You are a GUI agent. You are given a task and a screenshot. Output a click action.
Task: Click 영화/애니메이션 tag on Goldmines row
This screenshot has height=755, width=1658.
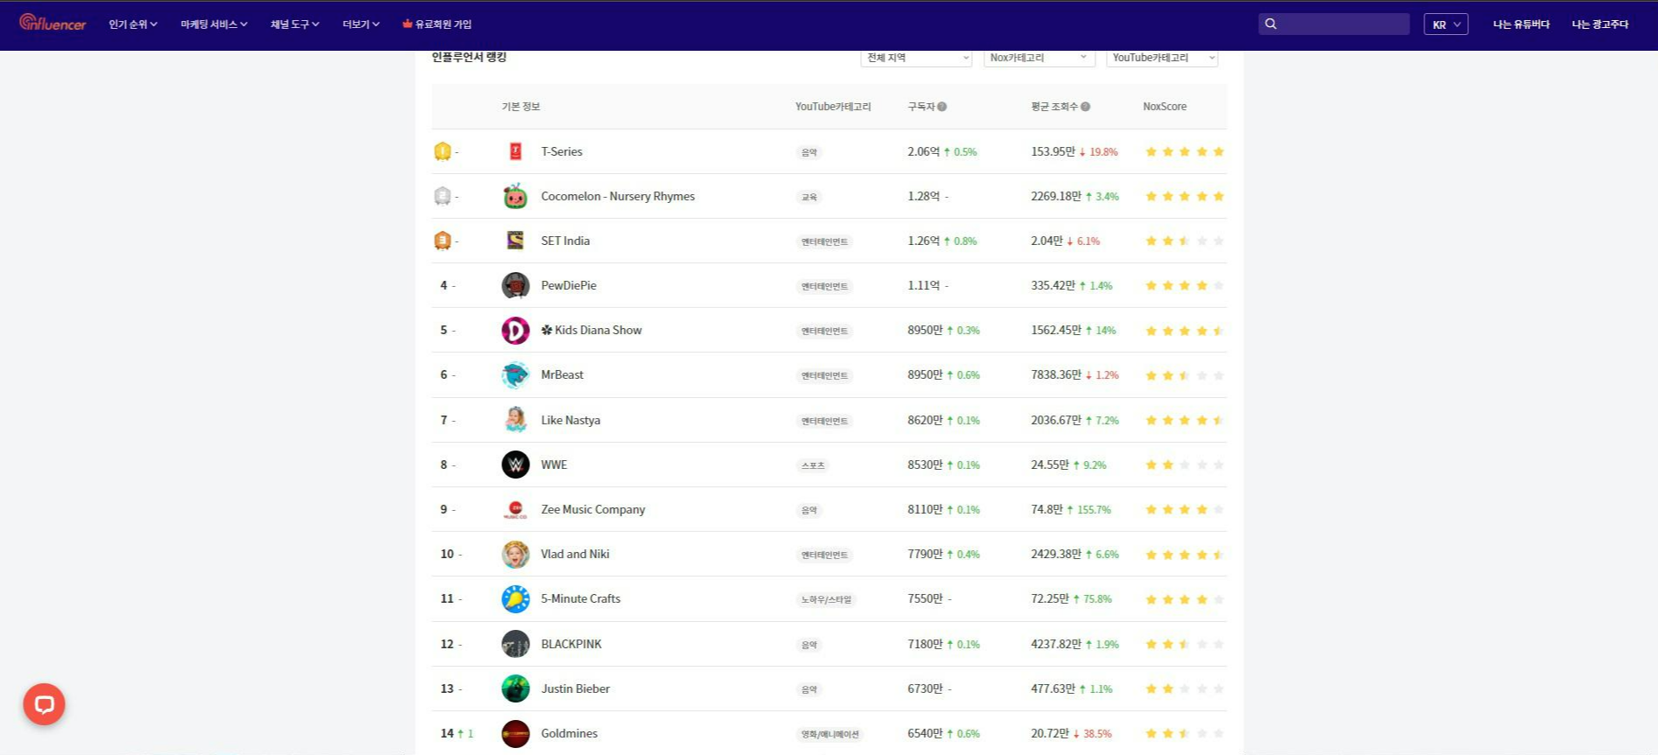point(830,734)
